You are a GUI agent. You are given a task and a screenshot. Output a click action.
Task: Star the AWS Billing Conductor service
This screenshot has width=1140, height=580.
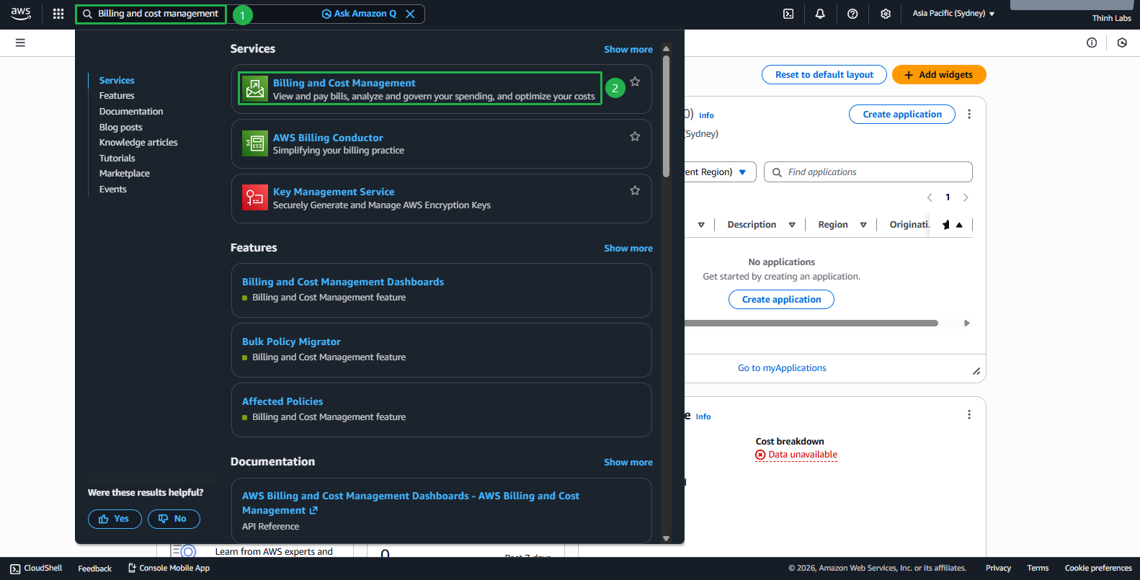635,136
